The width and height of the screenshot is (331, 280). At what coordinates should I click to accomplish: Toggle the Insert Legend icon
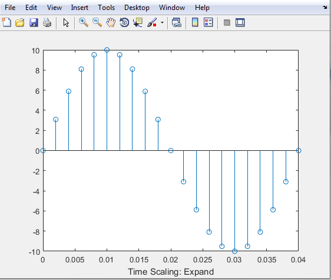[x=208, y=22]
